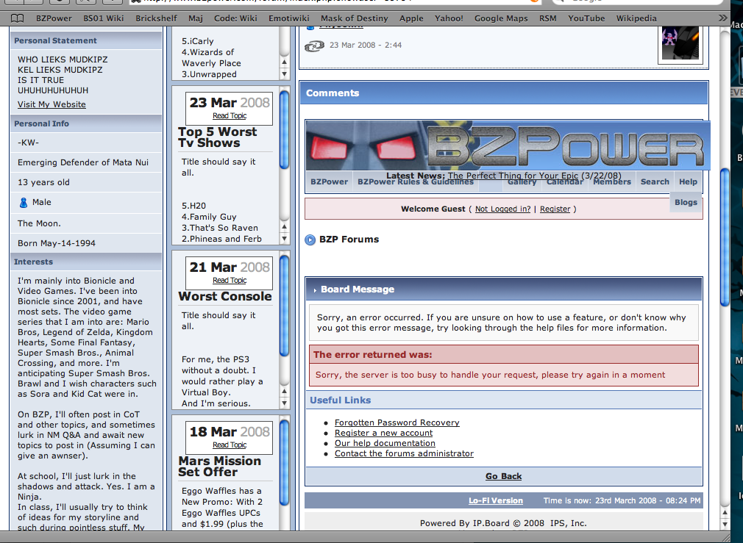Click the Interests section header
Image resolution: width=743 pixels, height=543 pixels.
point(86,262)
